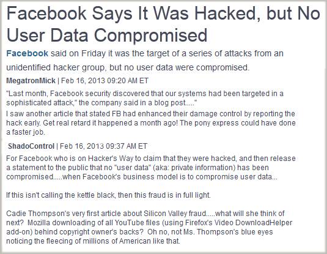Click the line about Facebook's business model
327x254 pixels.
click(142, 177)
